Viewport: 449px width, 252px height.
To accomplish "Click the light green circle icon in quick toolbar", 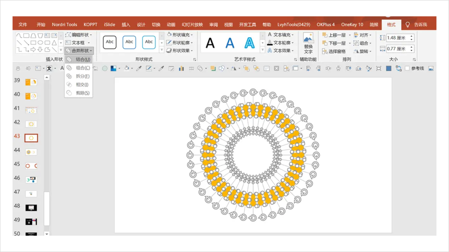I will (105, 68).
